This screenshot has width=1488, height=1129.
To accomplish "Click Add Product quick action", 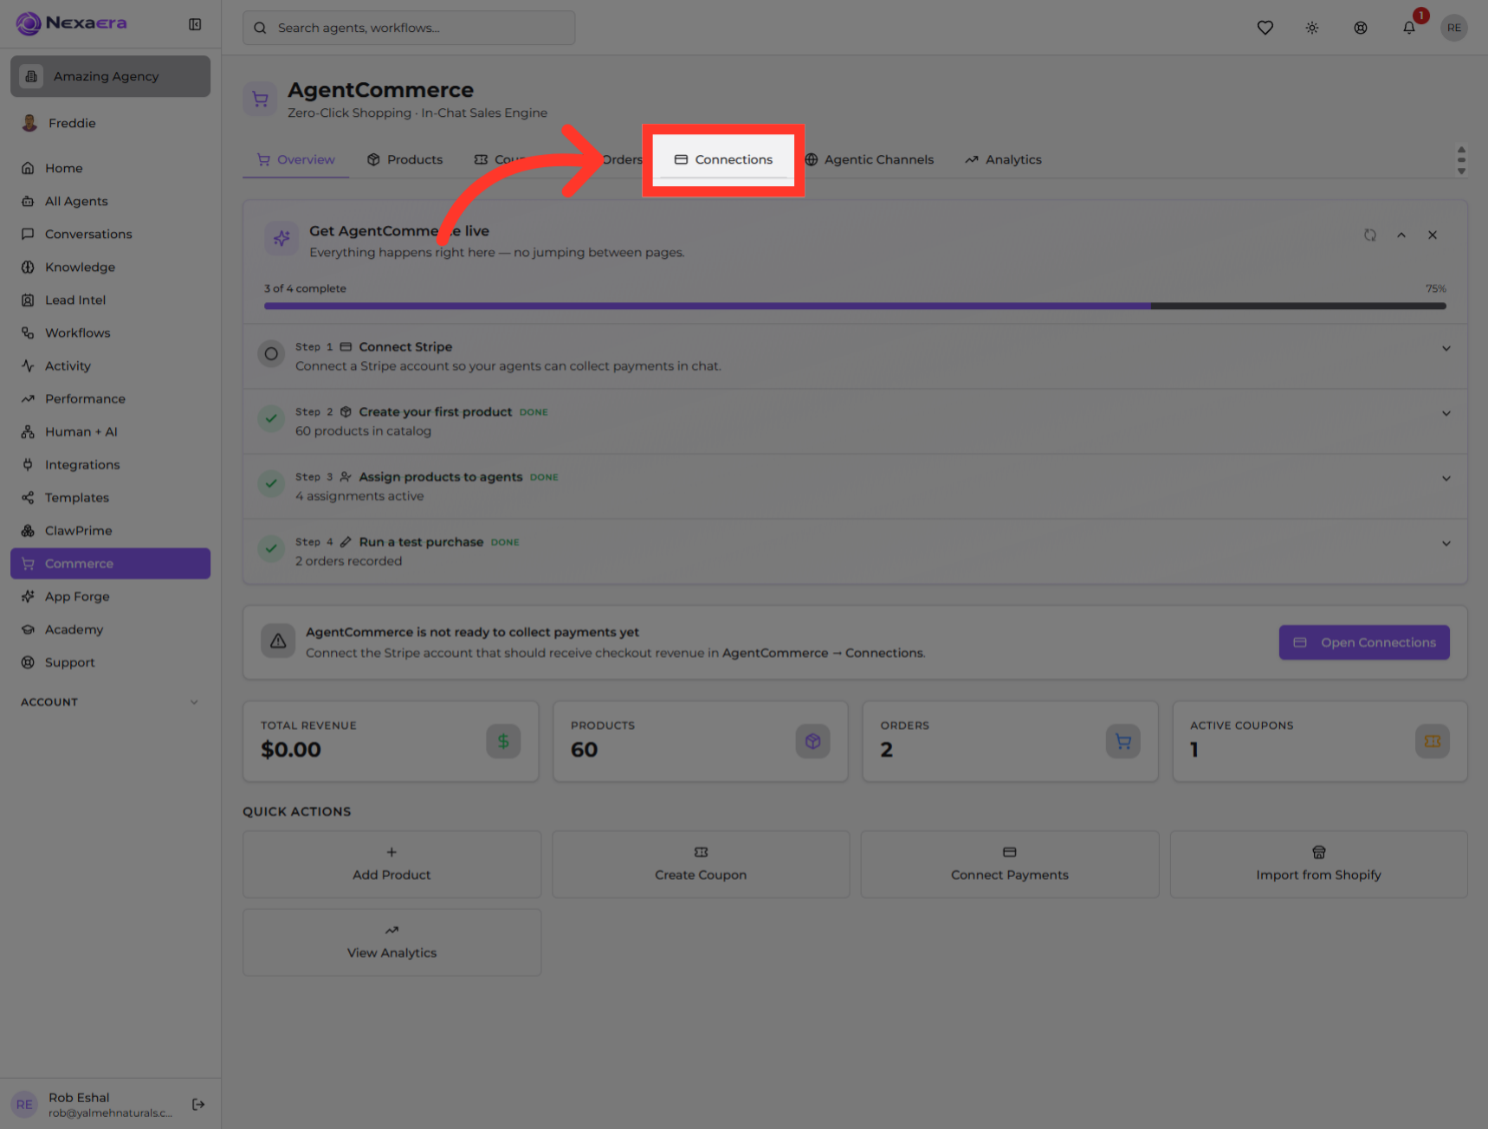I will tap(391, 864).
